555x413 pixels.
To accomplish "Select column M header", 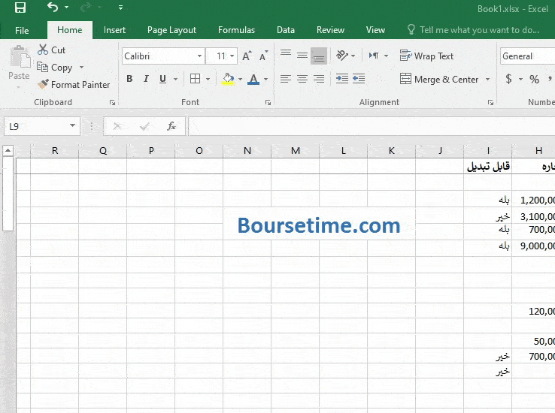I will click(296, 151).
